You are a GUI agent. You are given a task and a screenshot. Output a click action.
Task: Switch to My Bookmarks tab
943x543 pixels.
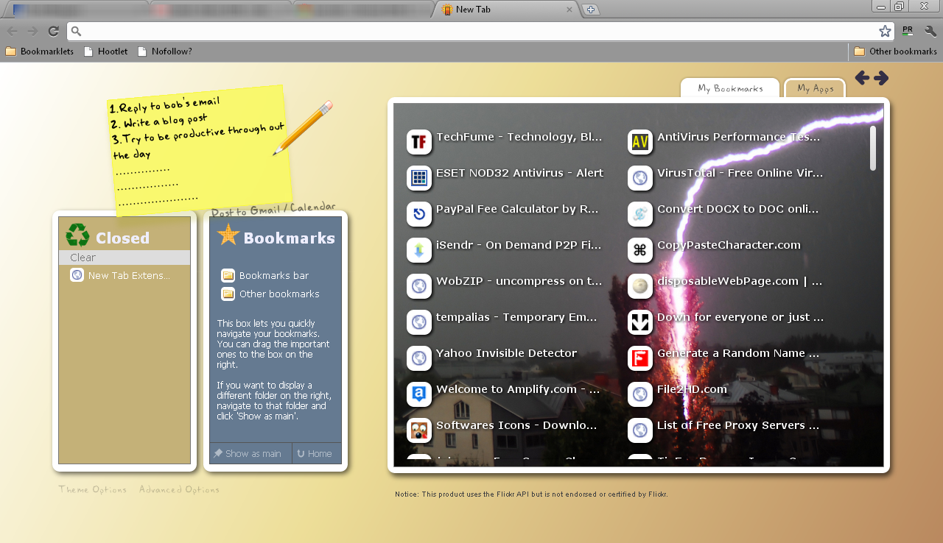coord(730,88)
